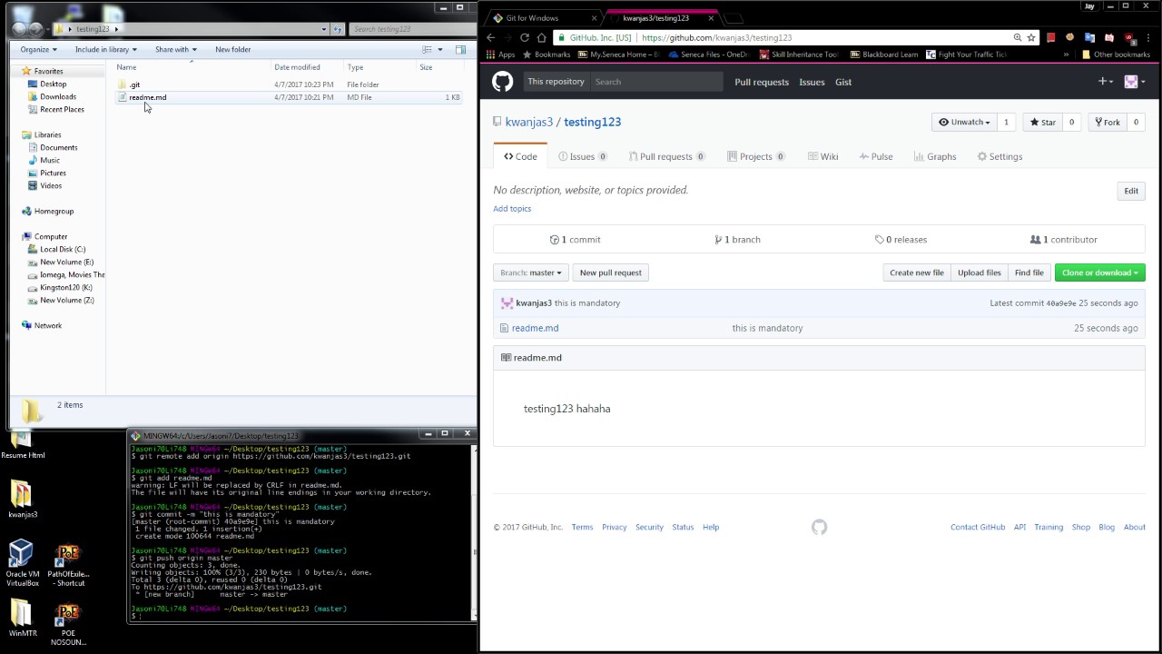Click the Upload files button
Screen dimensions: 1162x654
point(980,272)
